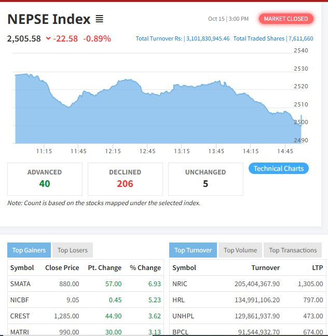Image resolution: width=328 pixels, height=336 pixels.
Task: Open UNHPL in turnover table
Action: 182,316
